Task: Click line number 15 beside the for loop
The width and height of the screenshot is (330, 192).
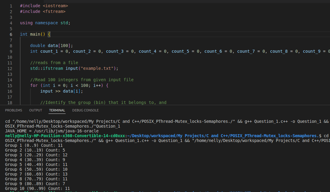Action: [10, 85]
